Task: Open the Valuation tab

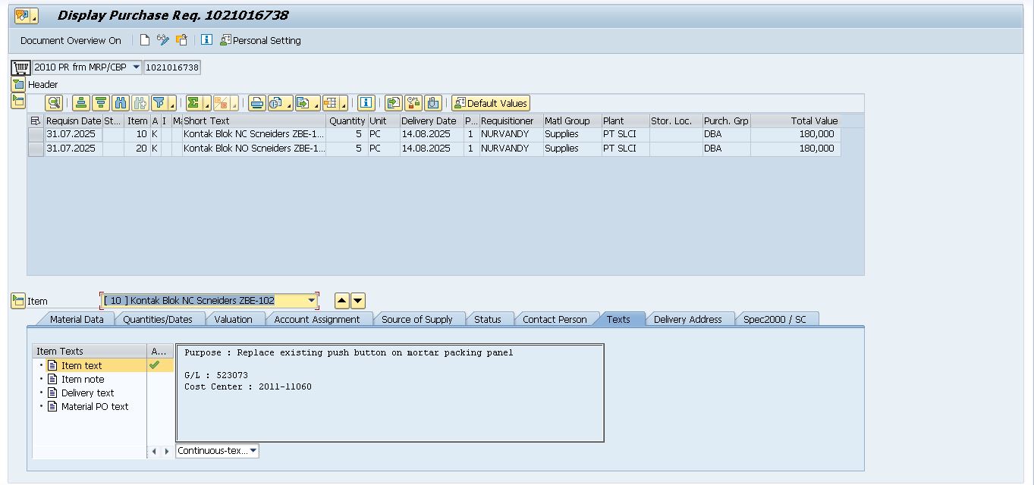Action: (234, 319)
